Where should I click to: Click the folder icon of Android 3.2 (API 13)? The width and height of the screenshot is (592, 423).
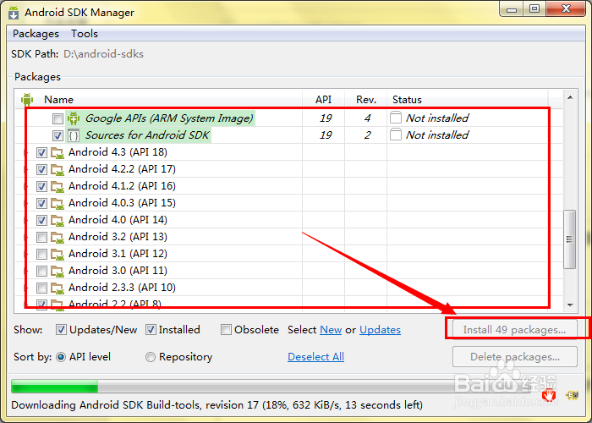(x=58, y=237)
